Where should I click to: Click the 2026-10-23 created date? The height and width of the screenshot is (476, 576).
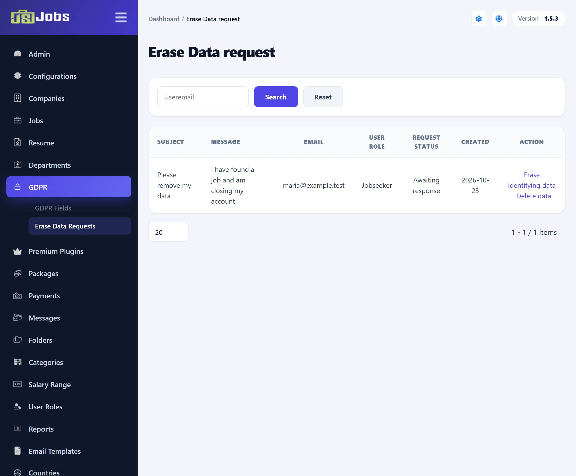(x=475, y=186)
